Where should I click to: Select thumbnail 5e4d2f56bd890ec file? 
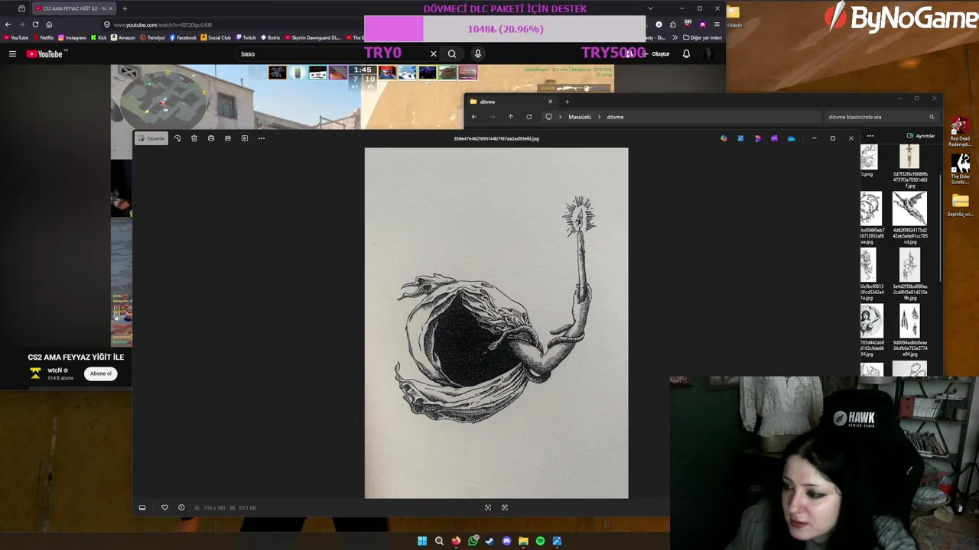[909, 275]
